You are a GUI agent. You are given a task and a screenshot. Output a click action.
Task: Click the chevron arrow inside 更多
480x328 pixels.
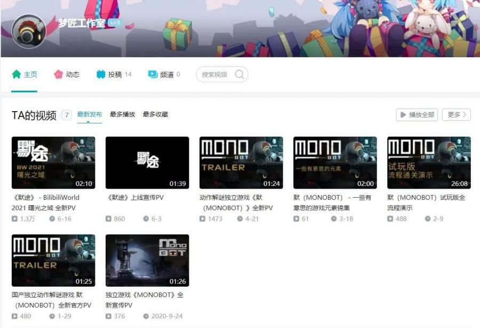pyautogui.click(x=465, y=115)
